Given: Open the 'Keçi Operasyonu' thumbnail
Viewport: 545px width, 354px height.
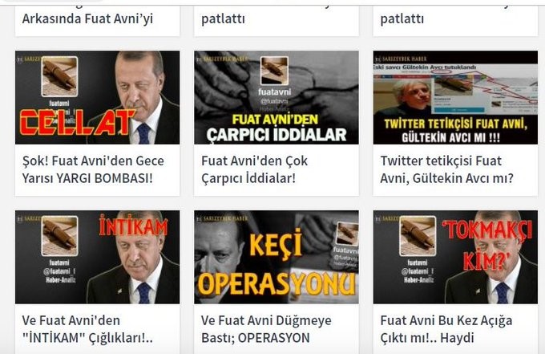Looking at the screenshot, I should pos(277,257).
